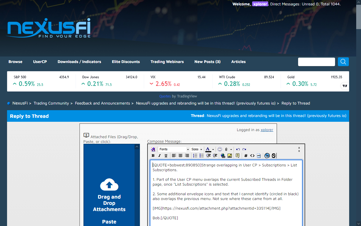Screen dimensions: 361x226
Task: Toggle bold formatting
Action: click(x=153, y=156)
